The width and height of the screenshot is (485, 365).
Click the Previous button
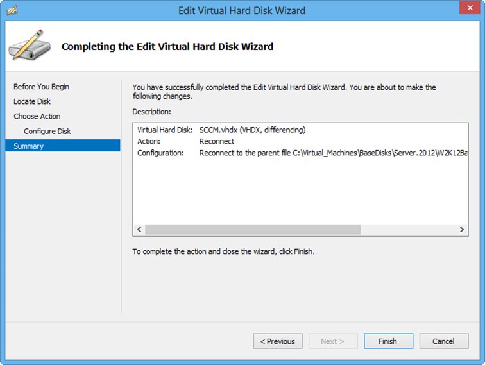(x=277, y=341)
